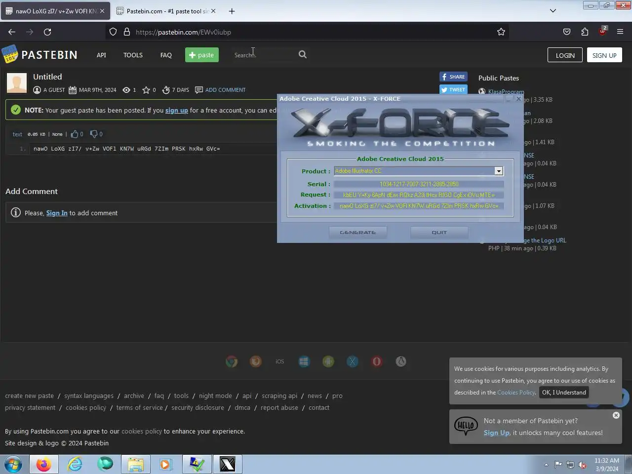
Task: Click OK, I Understand on cookie notice
Action: pos(564,393)
